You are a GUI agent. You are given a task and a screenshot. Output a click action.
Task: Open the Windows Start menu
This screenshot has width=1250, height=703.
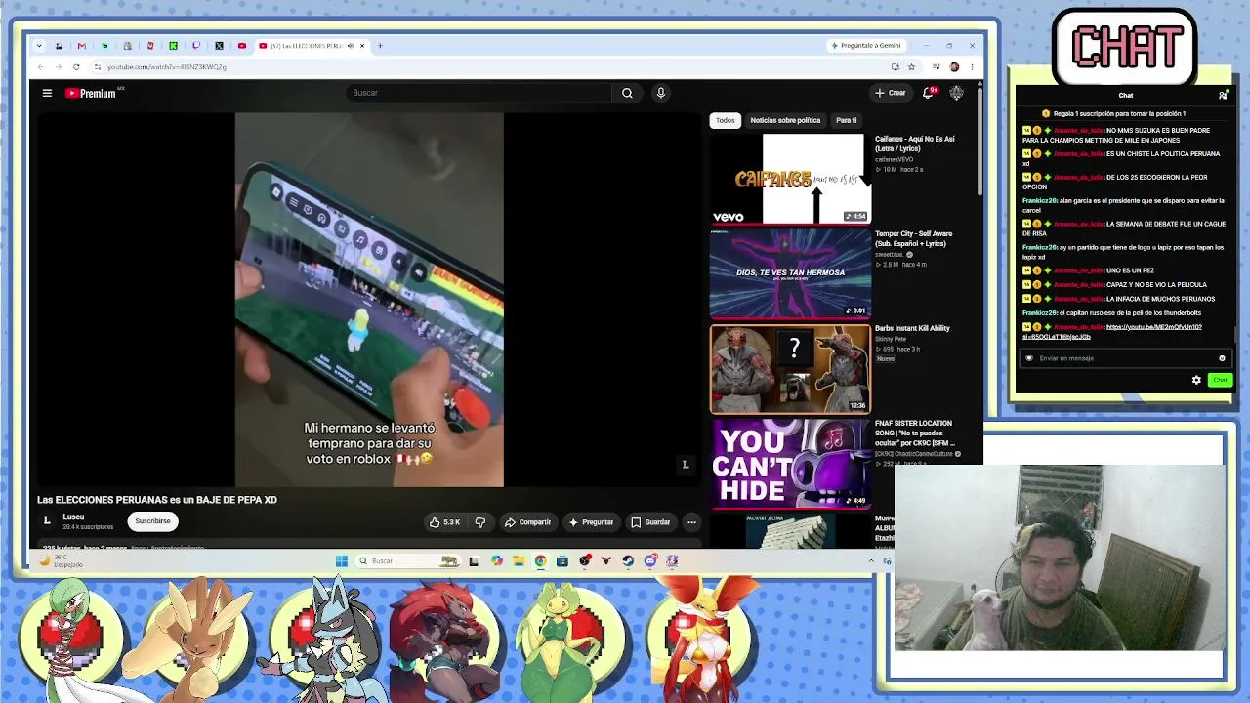pyautogui.click(x=341, y=560)
